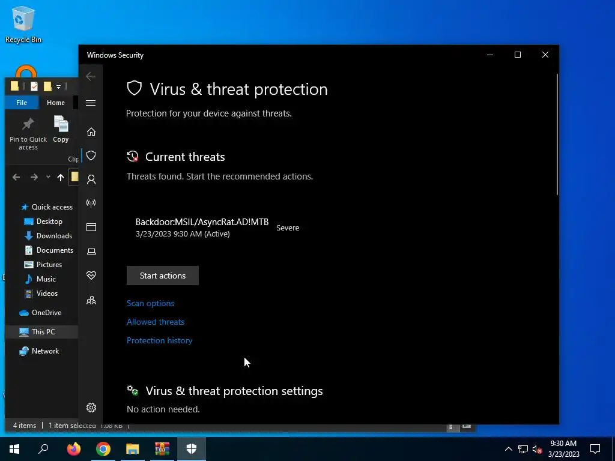Open App & browser control icon
615x461 pixels.
coord(91,227)
